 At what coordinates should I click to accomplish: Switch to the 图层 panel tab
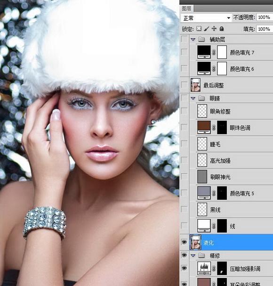(186, 8)
